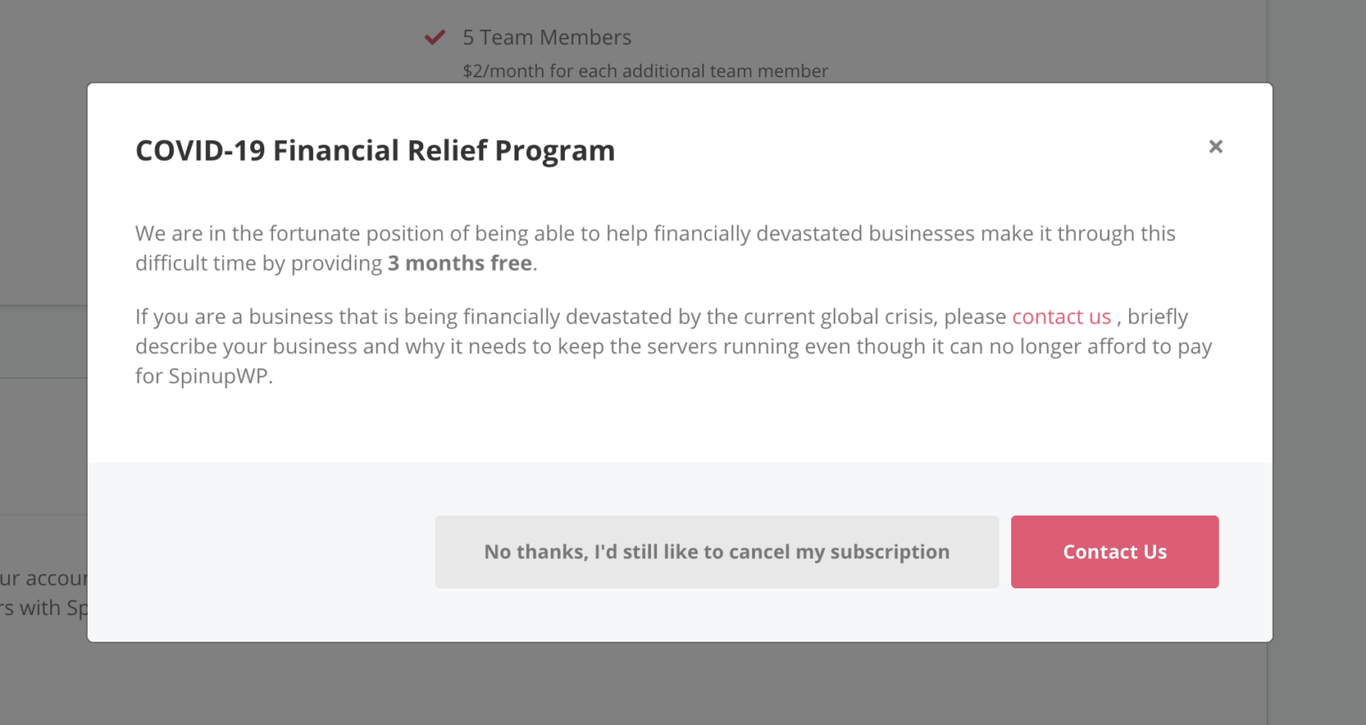Click the partially hidden 'ur accou' background text

[43, 579]
